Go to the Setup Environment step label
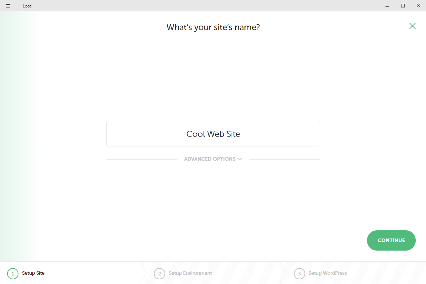 [190, 273]
